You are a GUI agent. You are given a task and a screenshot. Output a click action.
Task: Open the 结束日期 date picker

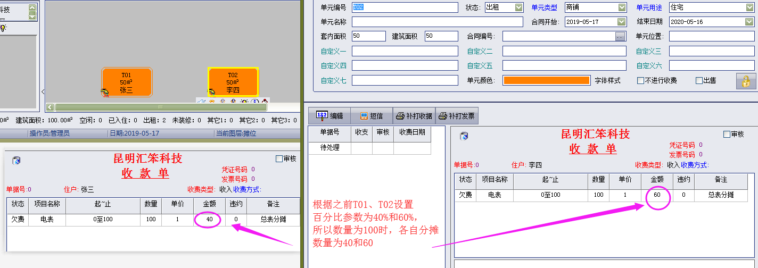point(749,22)
